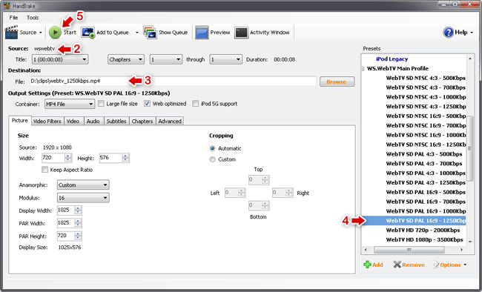Select preset WebTV SD PAL 16:9 - 500Kbps
Screen dimensions: 482x292
tap(426, 192)
